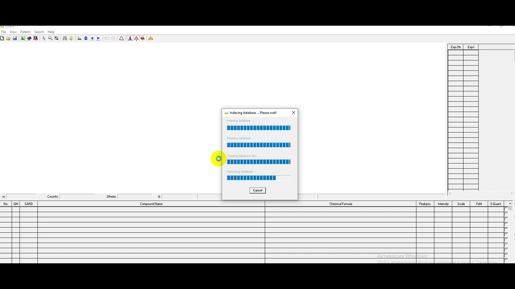
Task: Click the n: value field
Action: 21,197
